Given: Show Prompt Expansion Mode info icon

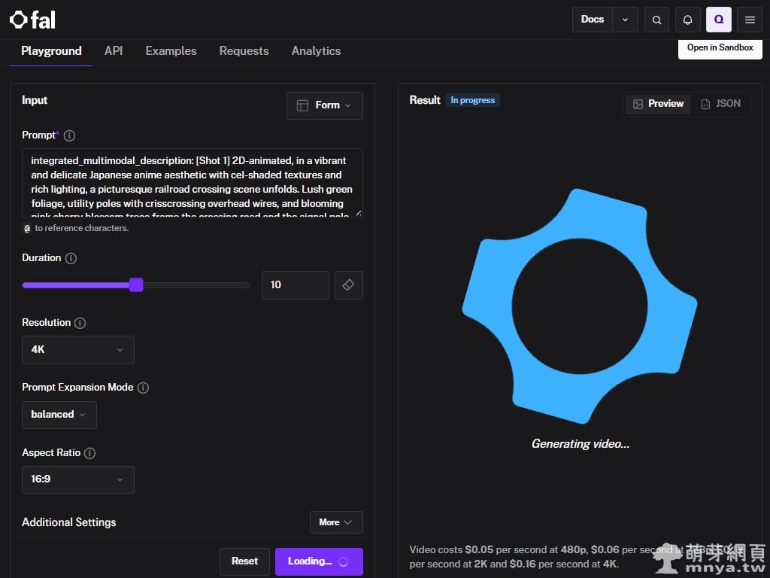Looking at the screenshot, I should [143, 388].
